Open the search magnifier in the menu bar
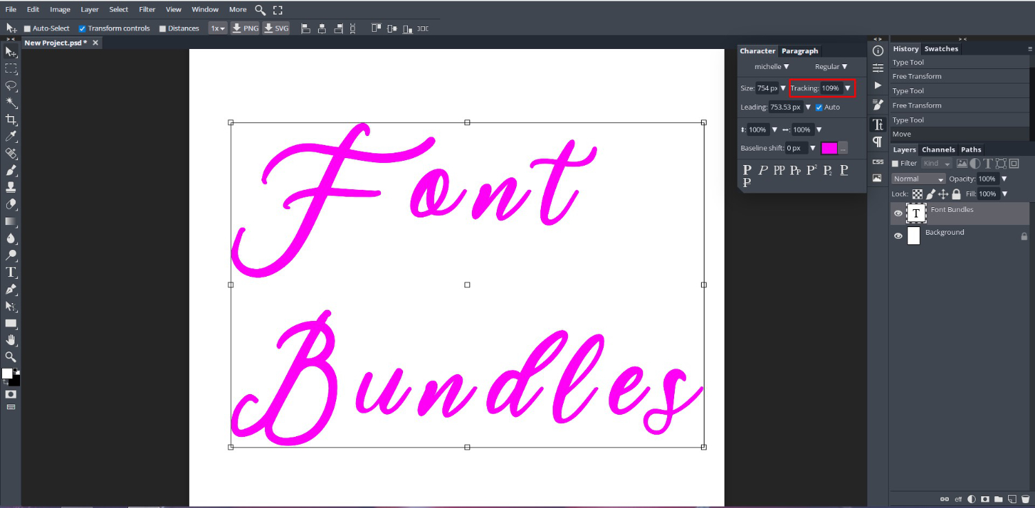This screenshot has width=1035, height=508. coord(260,10)
